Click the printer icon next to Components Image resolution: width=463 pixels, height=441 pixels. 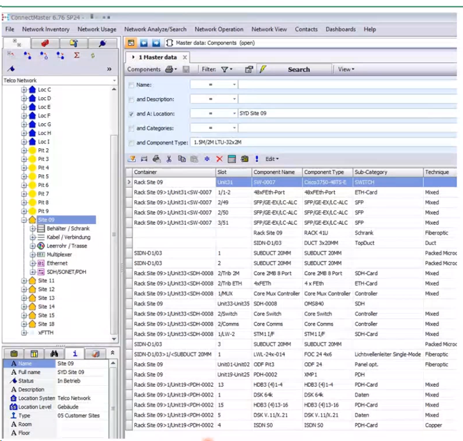point(169,69)
